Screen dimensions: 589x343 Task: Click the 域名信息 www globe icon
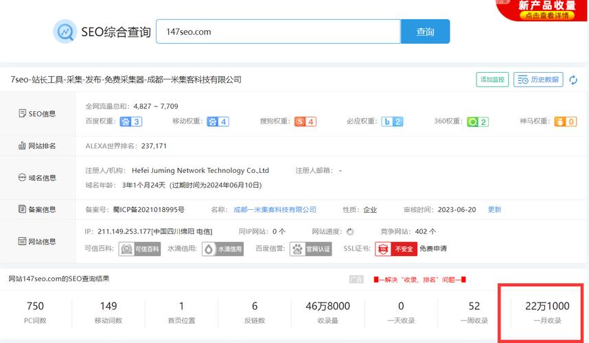pyautogui.click(x=22, y=178)
